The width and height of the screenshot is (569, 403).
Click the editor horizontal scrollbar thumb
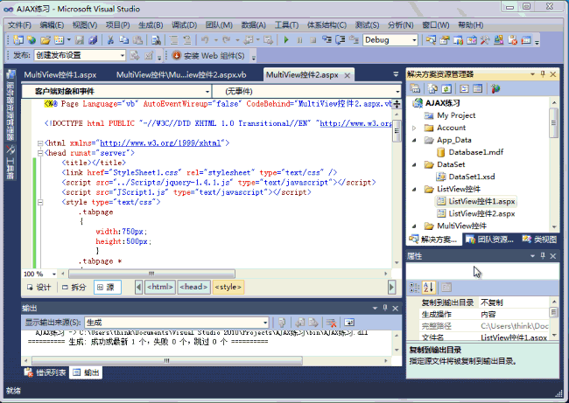[151, 274]
